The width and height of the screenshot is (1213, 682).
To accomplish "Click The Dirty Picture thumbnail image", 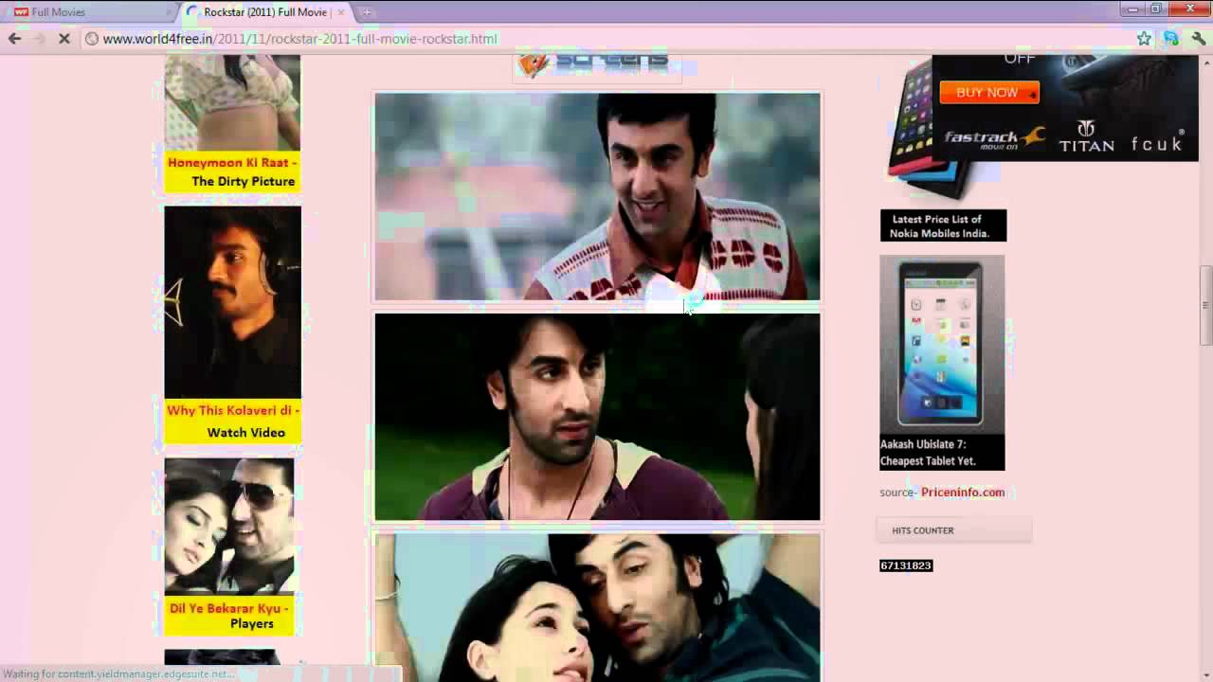I will (x=232, y=102).
